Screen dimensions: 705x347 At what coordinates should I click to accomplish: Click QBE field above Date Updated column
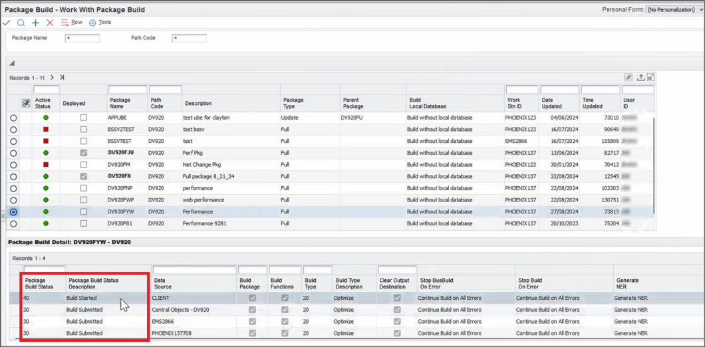tap(560, 90)
